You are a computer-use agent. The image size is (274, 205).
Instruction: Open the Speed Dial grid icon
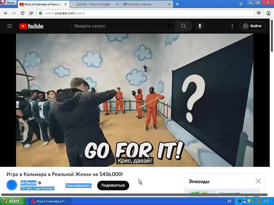[x=31, y=13]
